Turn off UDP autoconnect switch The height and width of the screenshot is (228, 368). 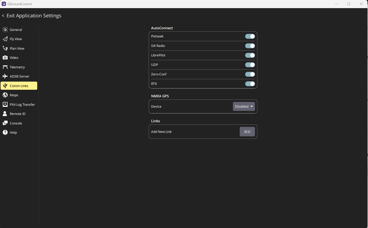(x=250, y=65)
